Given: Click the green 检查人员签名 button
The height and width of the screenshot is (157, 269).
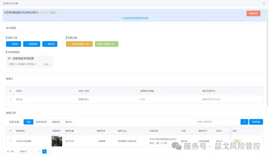Looking at the screenshot, I should (x=106, y=44).
